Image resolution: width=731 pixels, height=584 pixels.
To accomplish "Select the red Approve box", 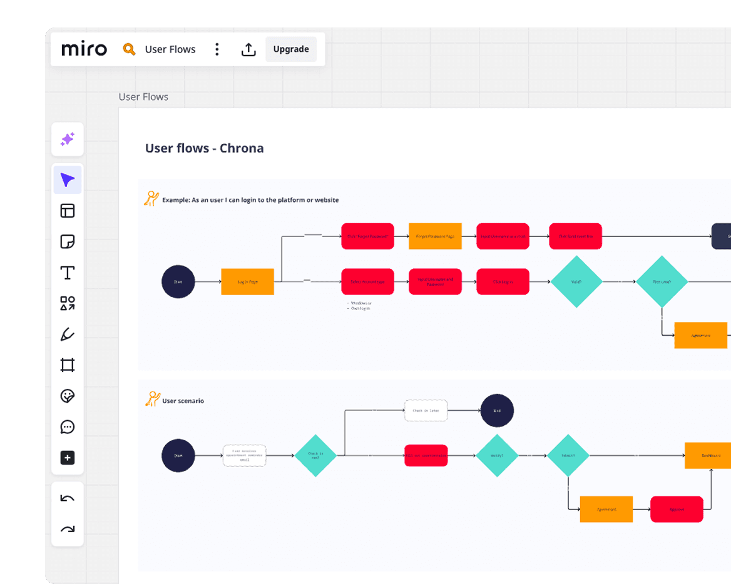I will click(677, 509).
